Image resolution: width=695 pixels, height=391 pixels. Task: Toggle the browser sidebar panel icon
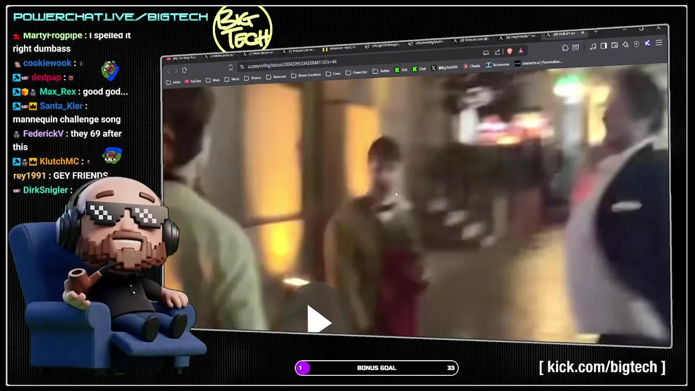point(603,46)
